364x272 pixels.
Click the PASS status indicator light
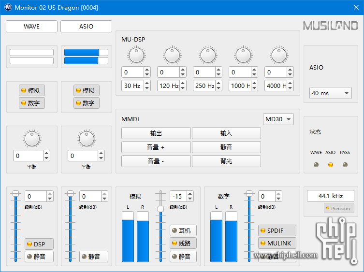tap(345, 165)
